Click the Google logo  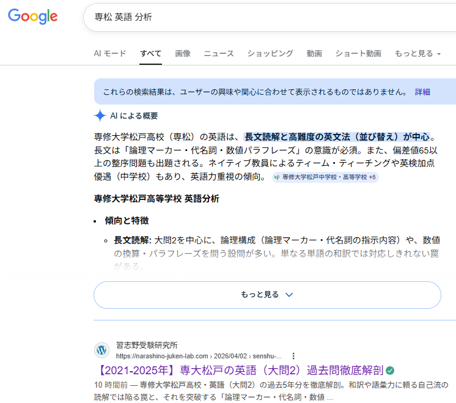pyautogui.click(x=33, y=17)
